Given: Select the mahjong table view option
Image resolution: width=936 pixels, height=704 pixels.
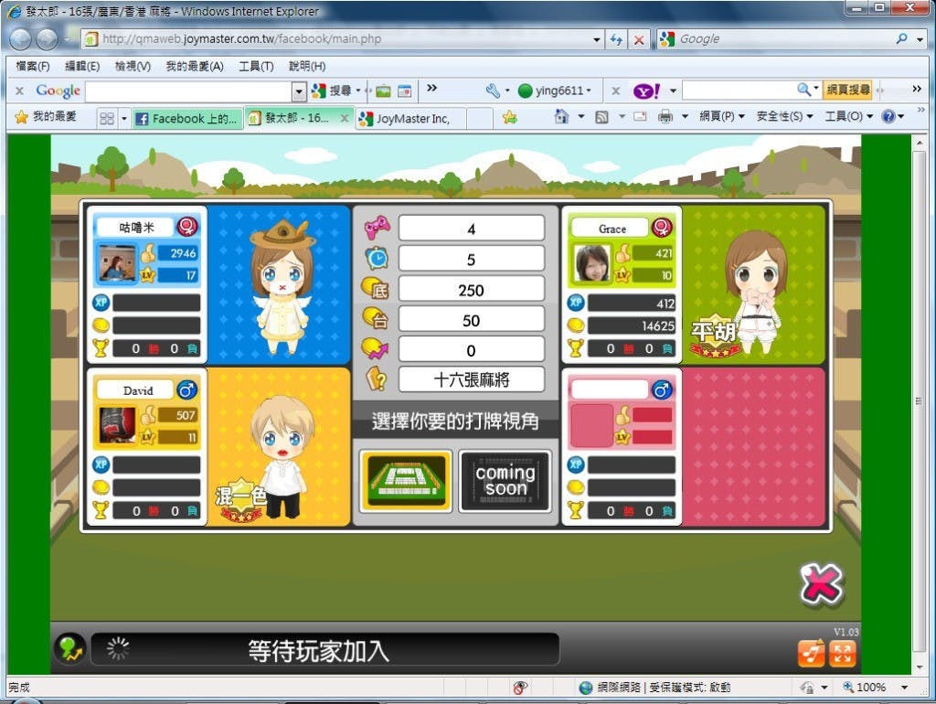Looking at the screenshot, I should coord(405,481).
